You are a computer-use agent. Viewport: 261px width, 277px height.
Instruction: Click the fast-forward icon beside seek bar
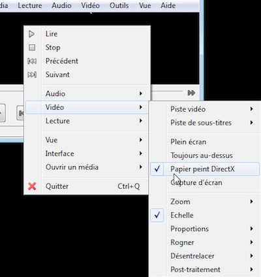[x=191, y=93]
